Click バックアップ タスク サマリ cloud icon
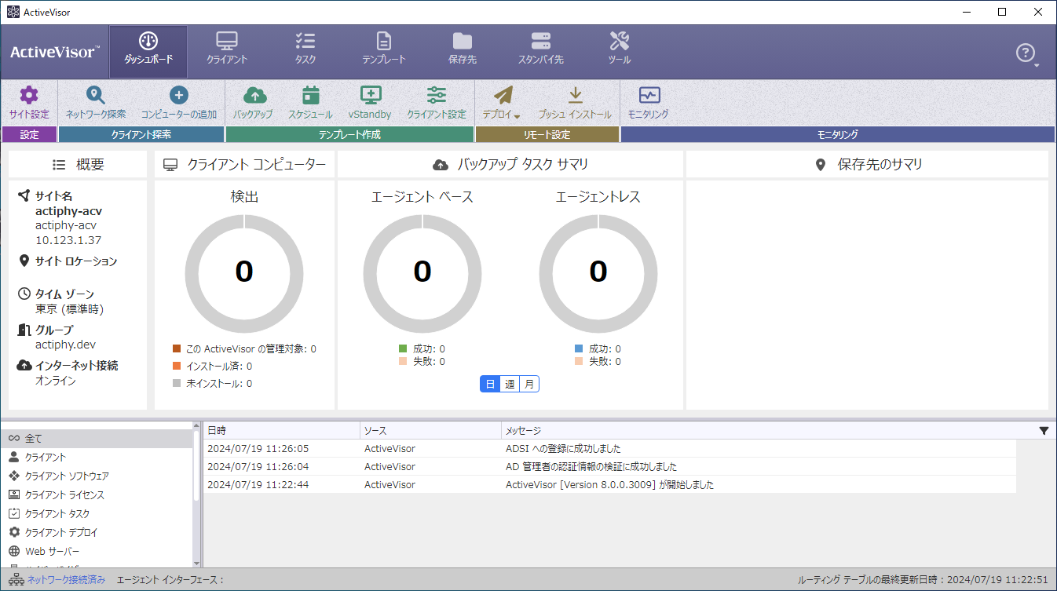The height and width of the screenshot is (591, 1057). point(441,165)
